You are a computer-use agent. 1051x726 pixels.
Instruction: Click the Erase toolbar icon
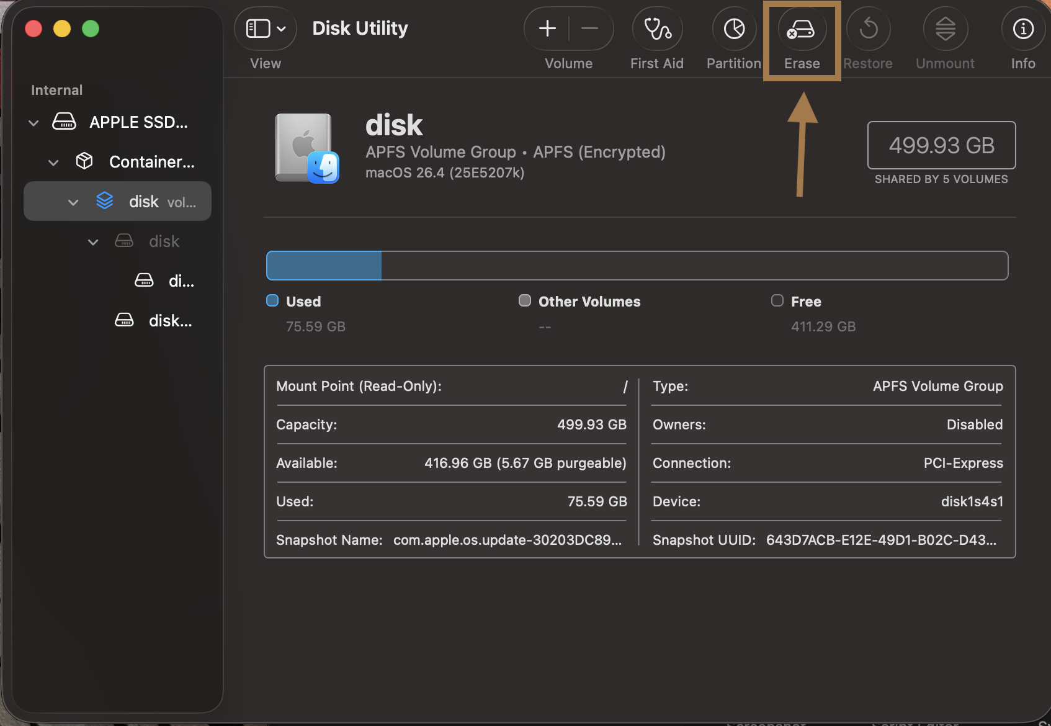tap(801, 29)
